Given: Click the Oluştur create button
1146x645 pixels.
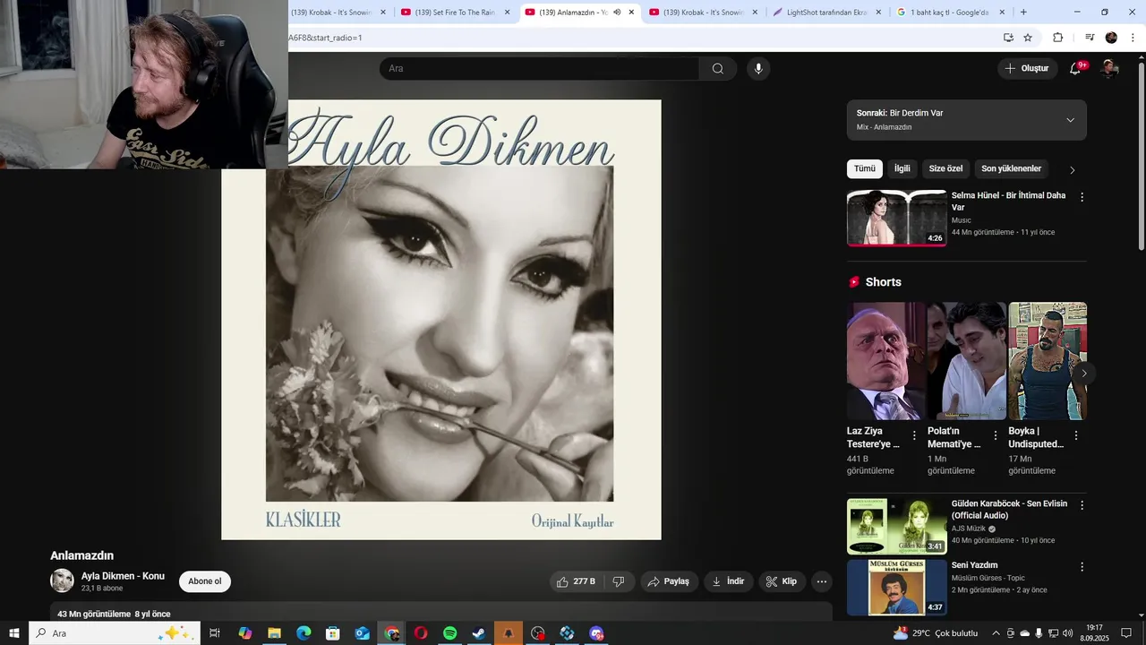Looking at the screenshot, I should [x=1028, y=68].
